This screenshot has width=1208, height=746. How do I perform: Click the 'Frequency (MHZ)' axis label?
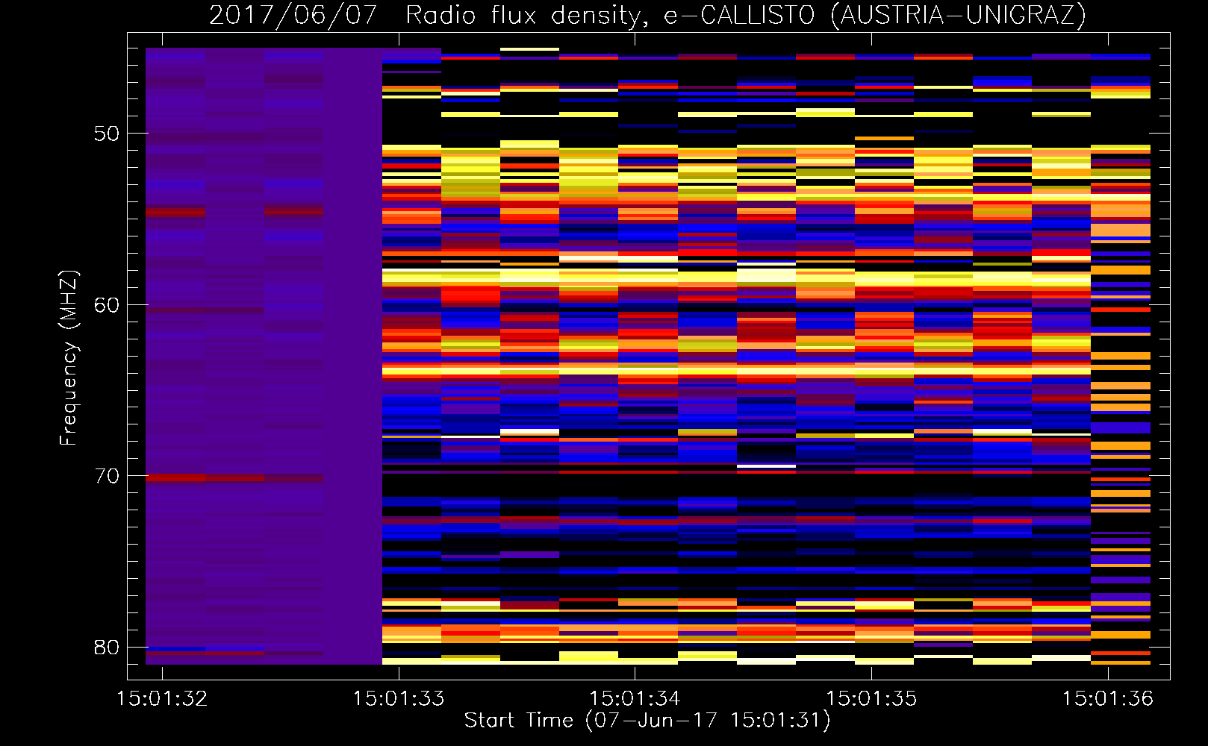[69, 358]
